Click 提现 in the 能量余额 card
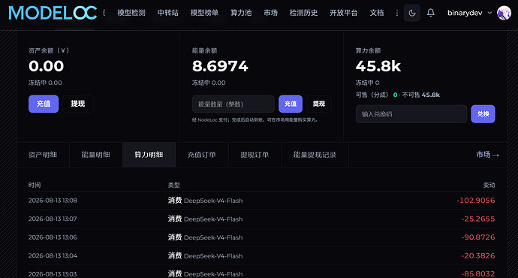Viewport: 518px width, 278px height. point(319,104)
